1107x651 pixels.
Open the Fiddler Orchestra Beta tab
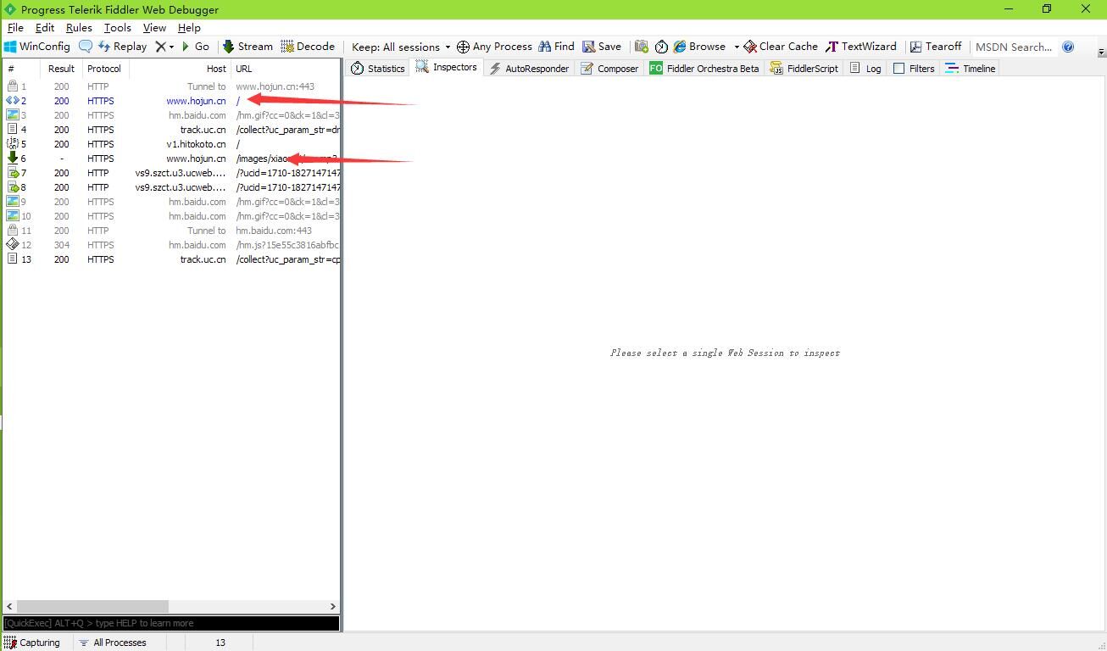click(704, 69)
